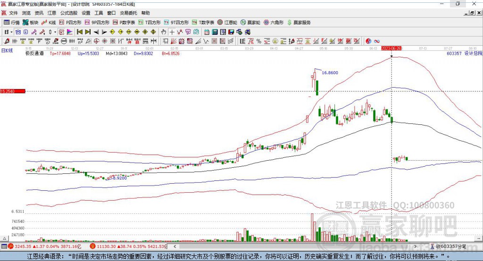Viewport: 483px width, 261px height.
Task: Click the 603357 设计总院 stock label
Action: click(x=465, y=54)
